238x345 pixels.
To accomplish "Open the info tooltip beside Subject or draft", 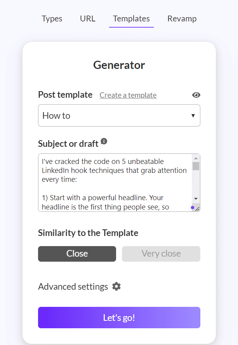I will (104, 141).
